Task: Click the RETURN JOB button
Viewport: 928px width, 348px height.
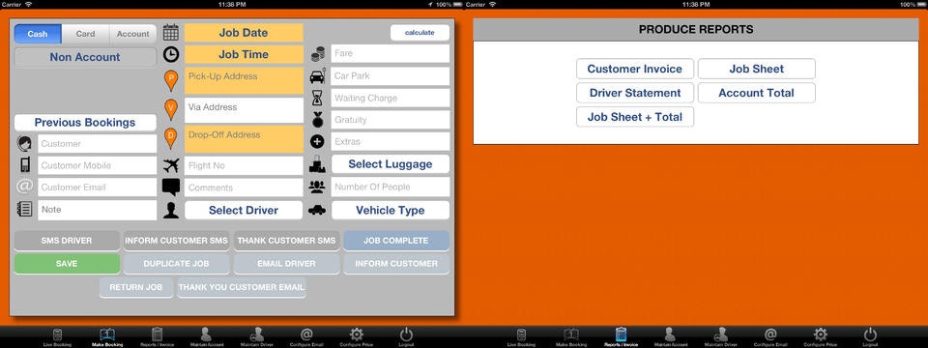Action: coord(136,288)
